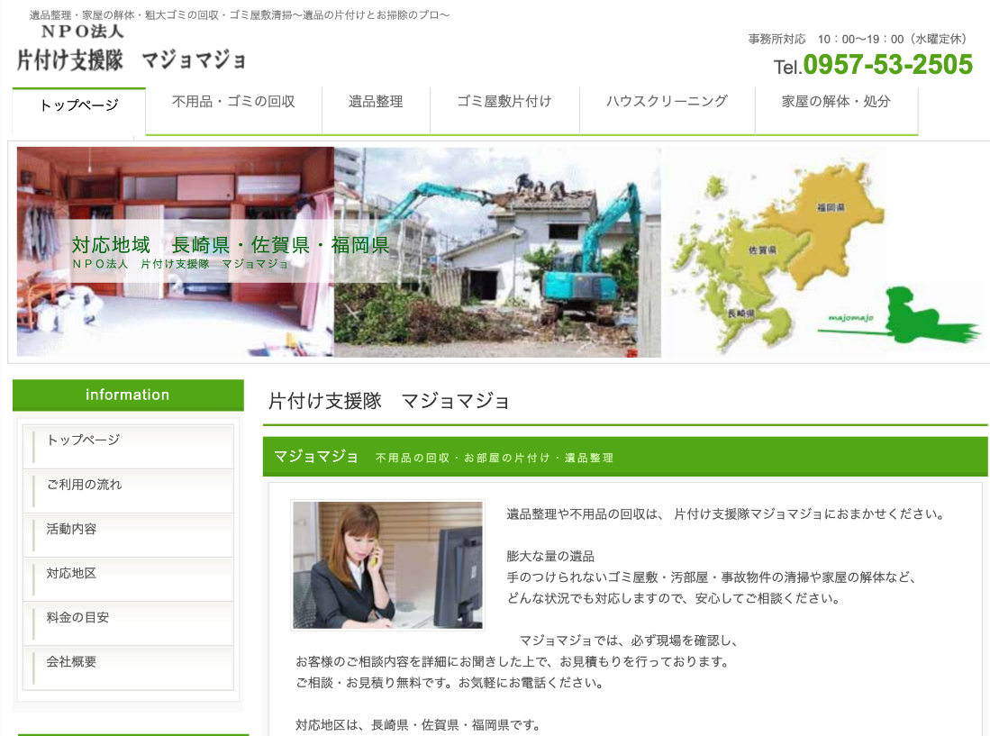Switch to 家屋の解体・処分 tab

click(836, 102)
